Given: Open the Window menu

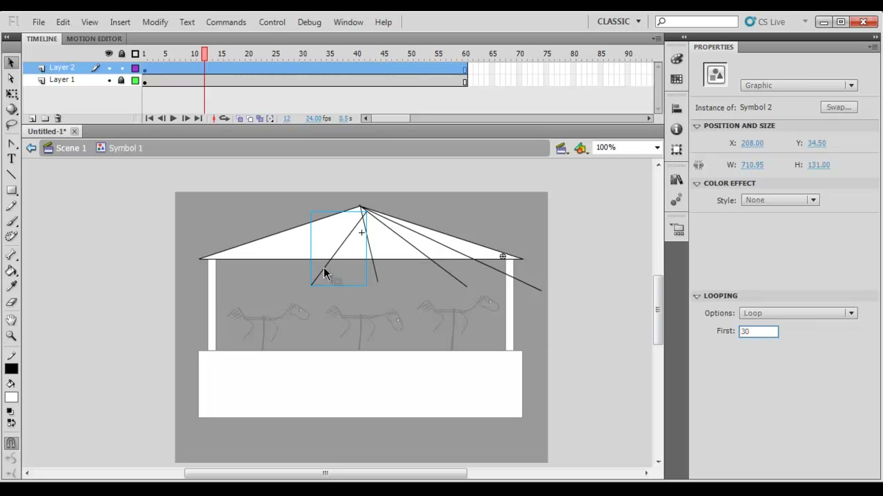Looking at the screenshot, I should (x=348, y=22).
